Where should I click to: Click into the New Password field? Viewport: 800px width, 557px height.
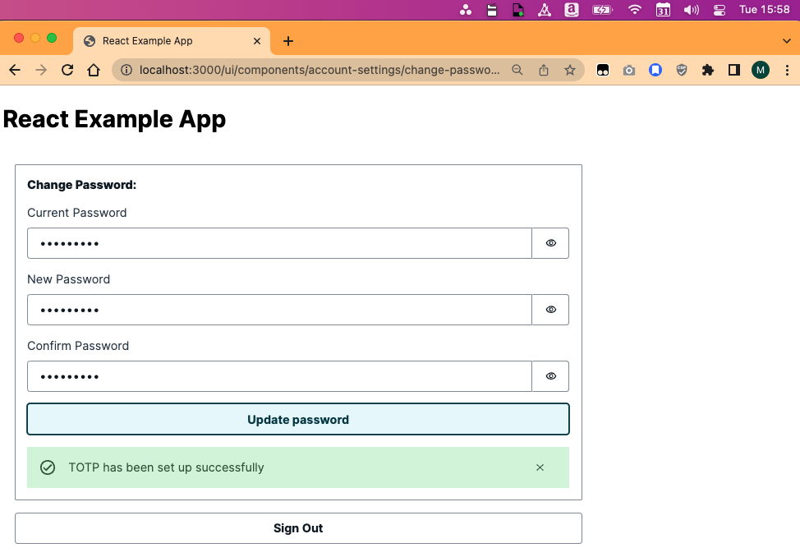coord(279,310)
